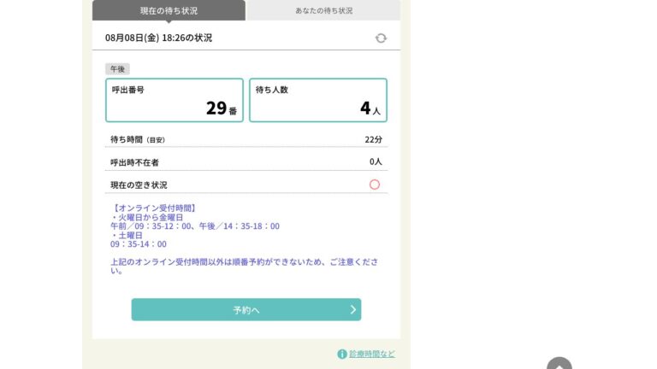
Task: Switch to the あなたの待ち状況 tab
Action: pyautogui.click(x=323, y=11)
